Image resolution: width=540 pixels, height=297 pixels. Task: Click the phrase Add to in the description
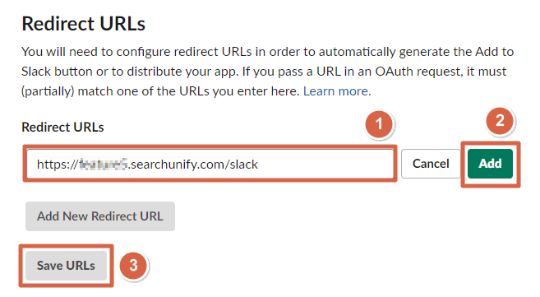495,52
